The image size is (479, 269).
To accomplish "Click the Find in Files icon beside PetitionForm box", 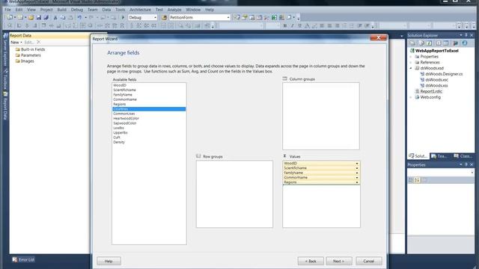I will pos(164,17).
